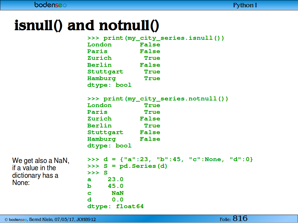This screenshot has height=223, width=298.
Task: Click the dictionary definition line 'd = {"a":23...'
Action: 170,159
